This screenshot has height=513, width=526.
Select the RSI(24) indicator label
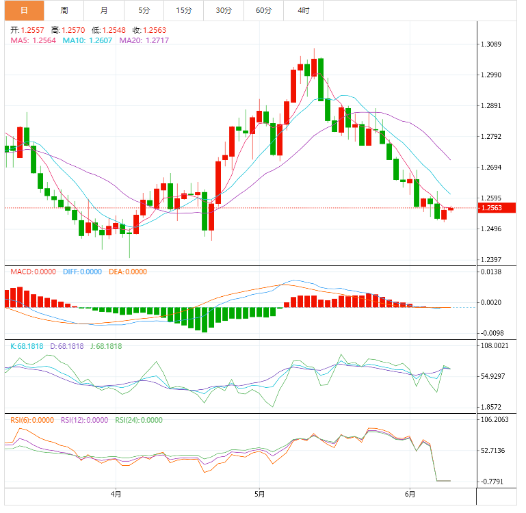coord(139,420)
